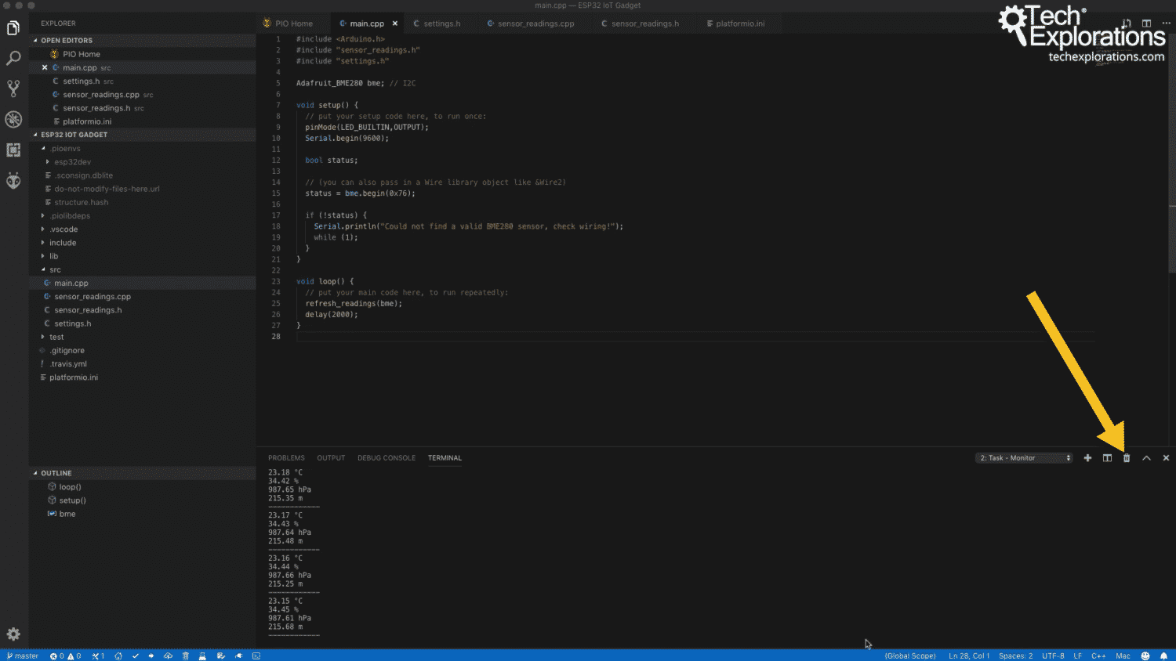Close main.cpp in Open Editors list
This screenshot has width=1176, height=661.
click(45, 67)
